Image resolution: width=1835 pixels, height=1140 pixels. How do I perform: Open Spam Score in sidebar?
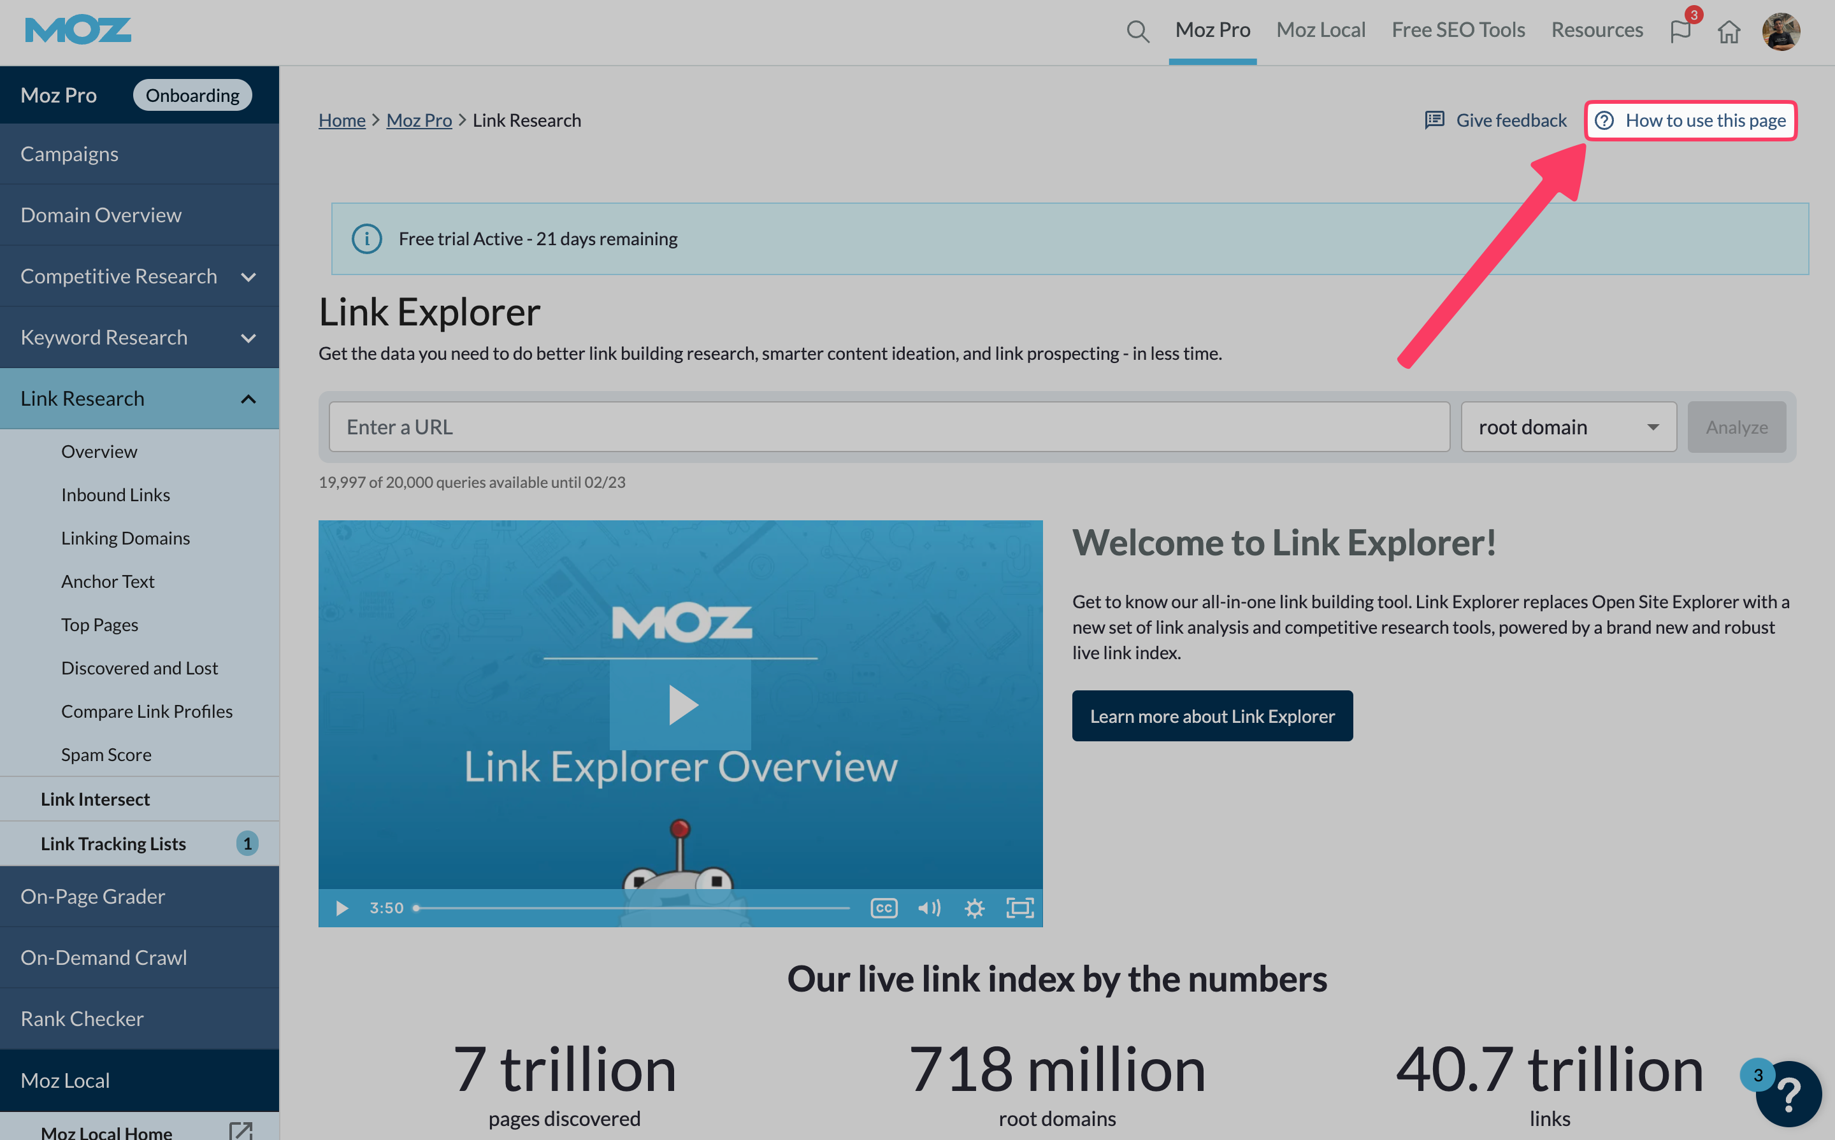[106, 755]
